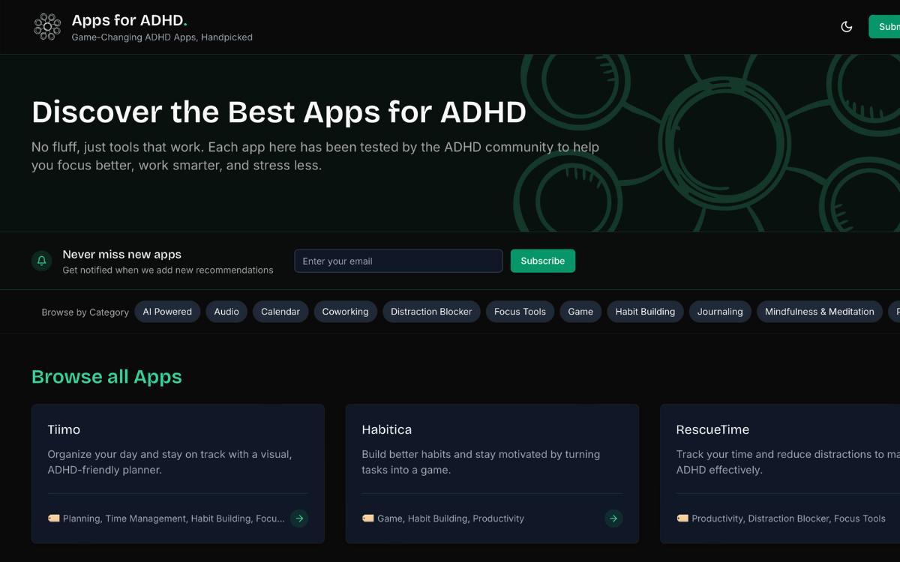This screenshot has width=900, height=562.
Task: Click the Subscribe button
Action: [543, 261]
